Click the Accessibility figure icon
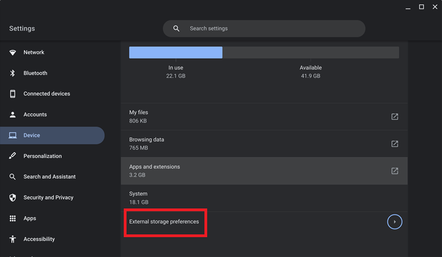The image size is (442, 257). pyautogui.click(x=12, y=239)
